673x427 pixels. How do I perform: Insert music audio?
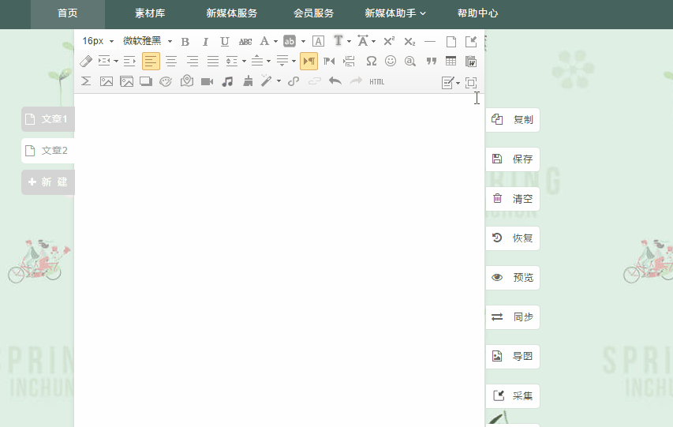click(227, 81)
